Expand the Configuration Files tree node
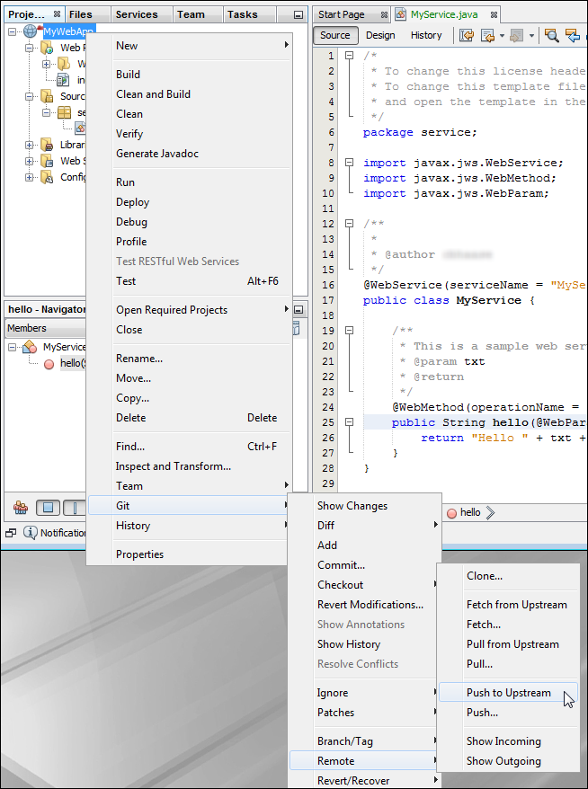 click(29, 177)
